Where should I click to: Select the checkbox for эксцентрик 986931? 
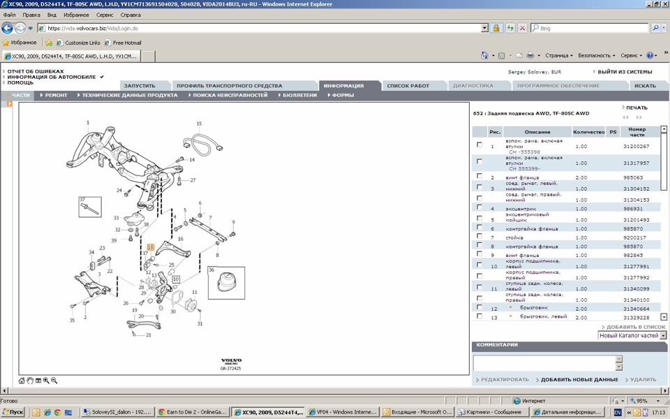(479, 208)
